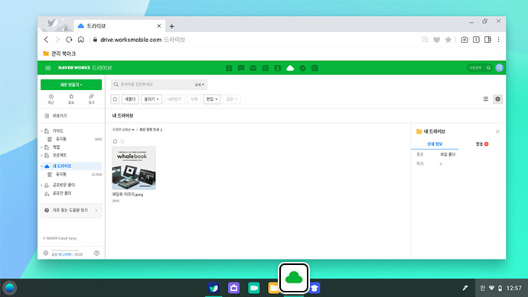
Task: Collapse the 내 드라이브 tree arrow
Action: click(42, 166)
